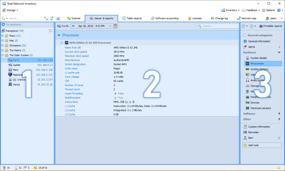This screenshot has height=171, width=285.
Task: Open search filter dropdown beside magnifier
Action: pos(7,19)
